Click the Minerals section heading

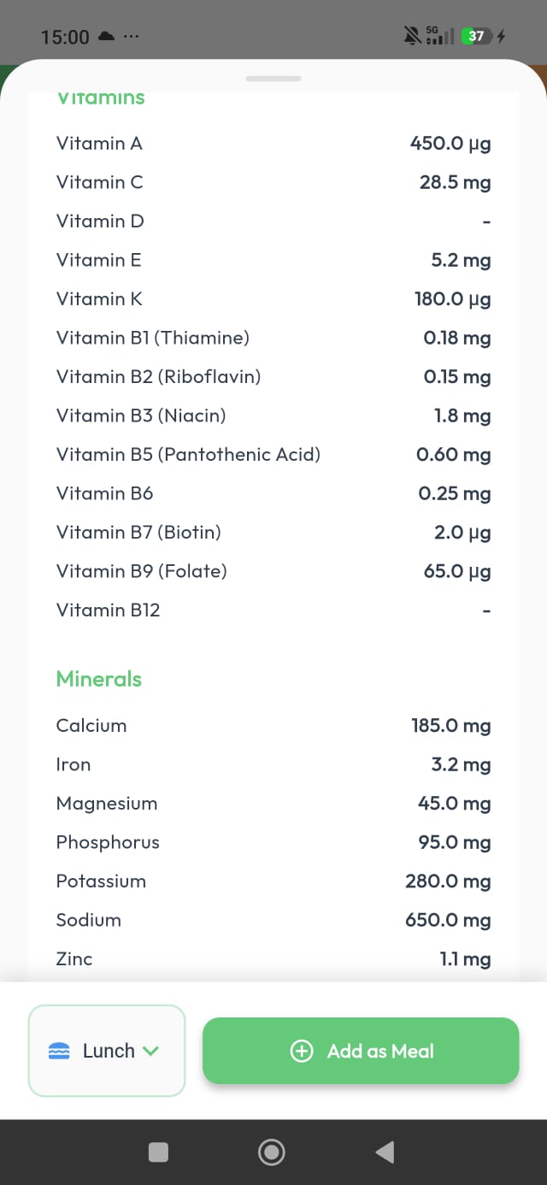tap(98, 679)
